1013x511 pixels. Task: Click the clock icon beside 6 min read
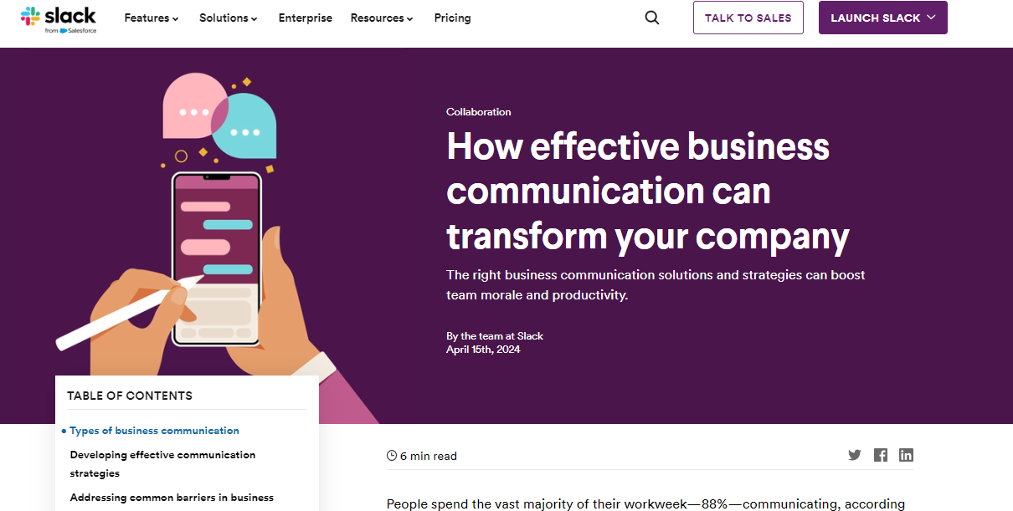coord(392,456)
